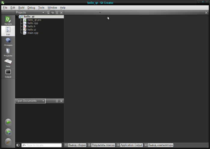Open the Window menu
Image resolution: width=210 pixels, height=149 pixels.
[x=52, y=8]
